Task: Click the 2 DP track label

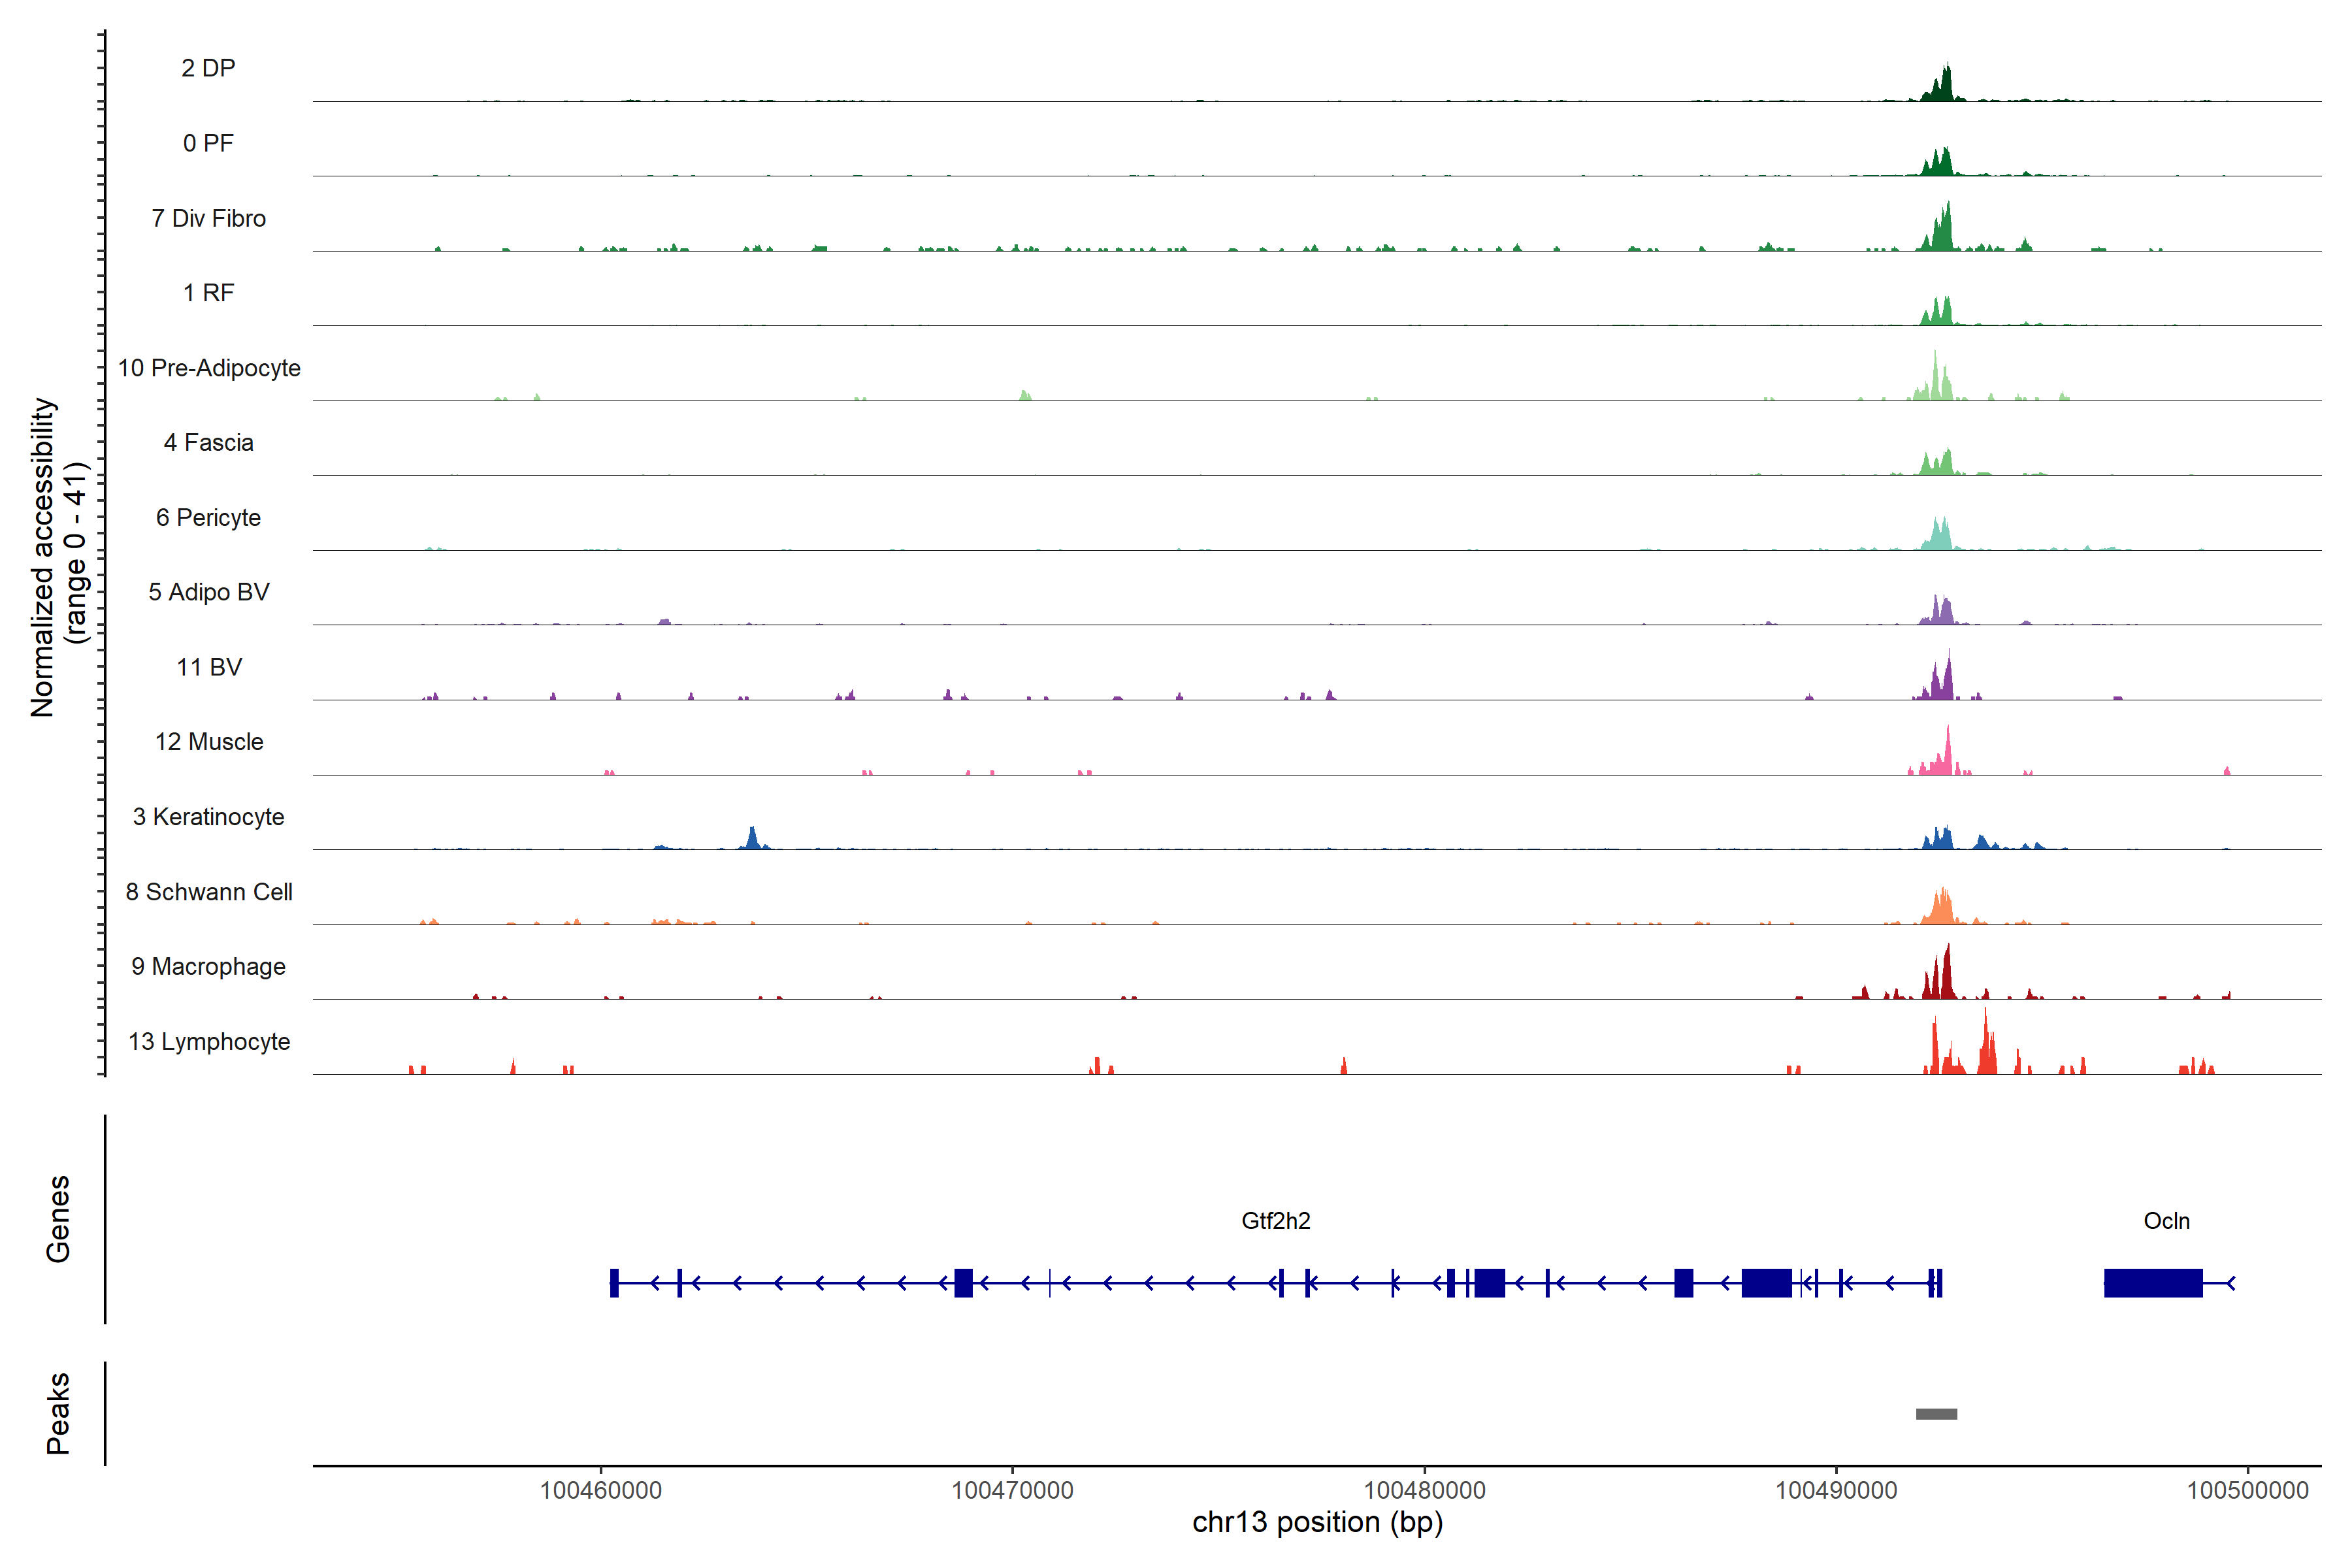Action: pyautogui.click(x=208, y=68)
